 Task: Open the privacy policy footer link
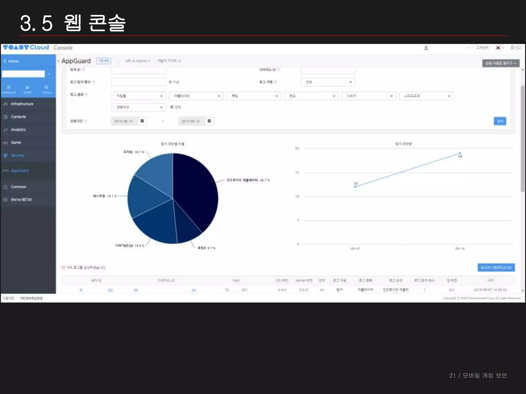click(31, 298)
